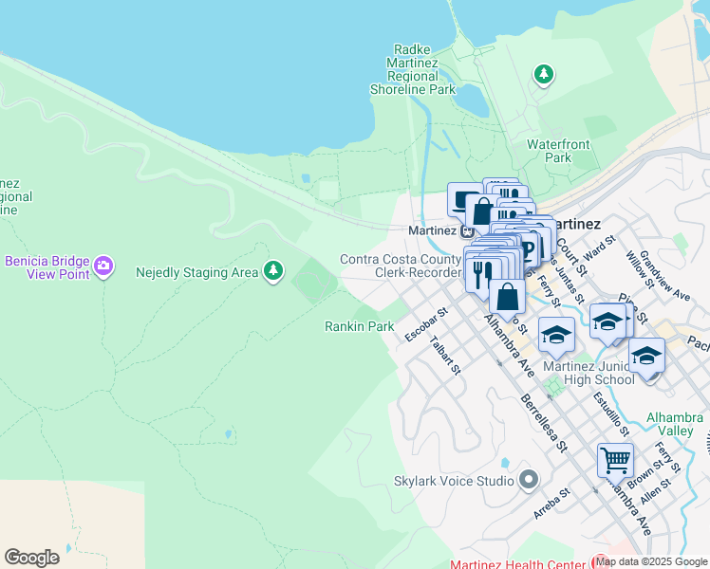710x569 pixels.
Task: Select the Nejedly Staging Area label
Action: pyautogui.click(x=197, y=272)
